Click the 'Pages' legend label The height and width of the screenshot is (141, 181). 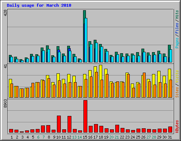point(177,43)
